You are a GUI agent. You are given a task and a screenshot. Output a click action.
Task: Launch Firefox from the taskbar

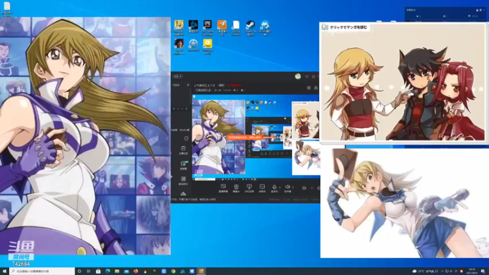(x=136, y=271)
